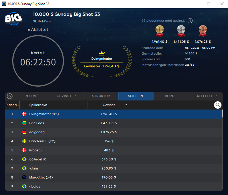The image size is (228, 195).
Task: Open the SATELLITTER tab
Action: coord(205,96)
